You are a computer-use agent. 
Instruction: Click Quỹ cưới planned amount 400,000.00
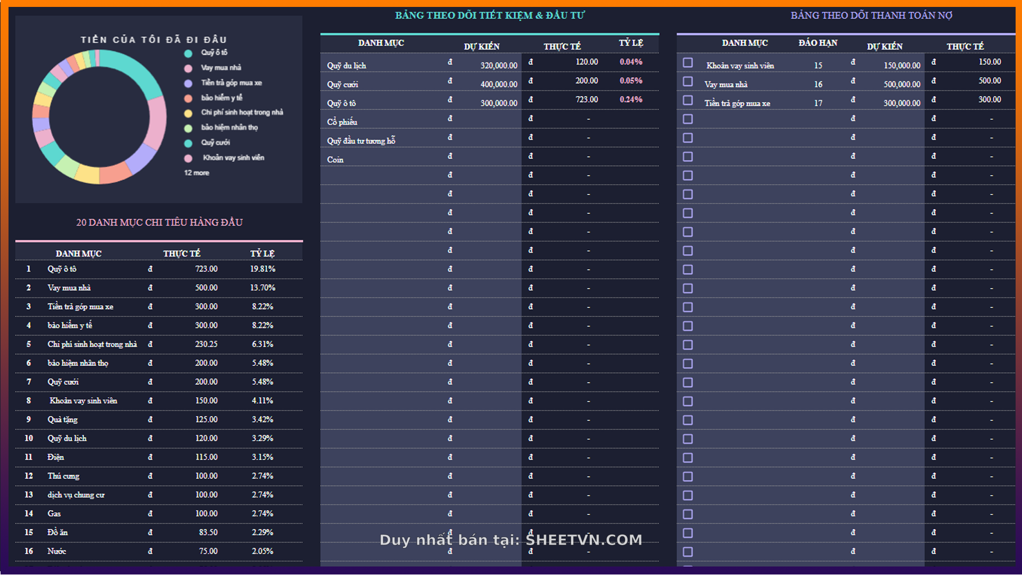pyautogui.click(x=498, y=84)
